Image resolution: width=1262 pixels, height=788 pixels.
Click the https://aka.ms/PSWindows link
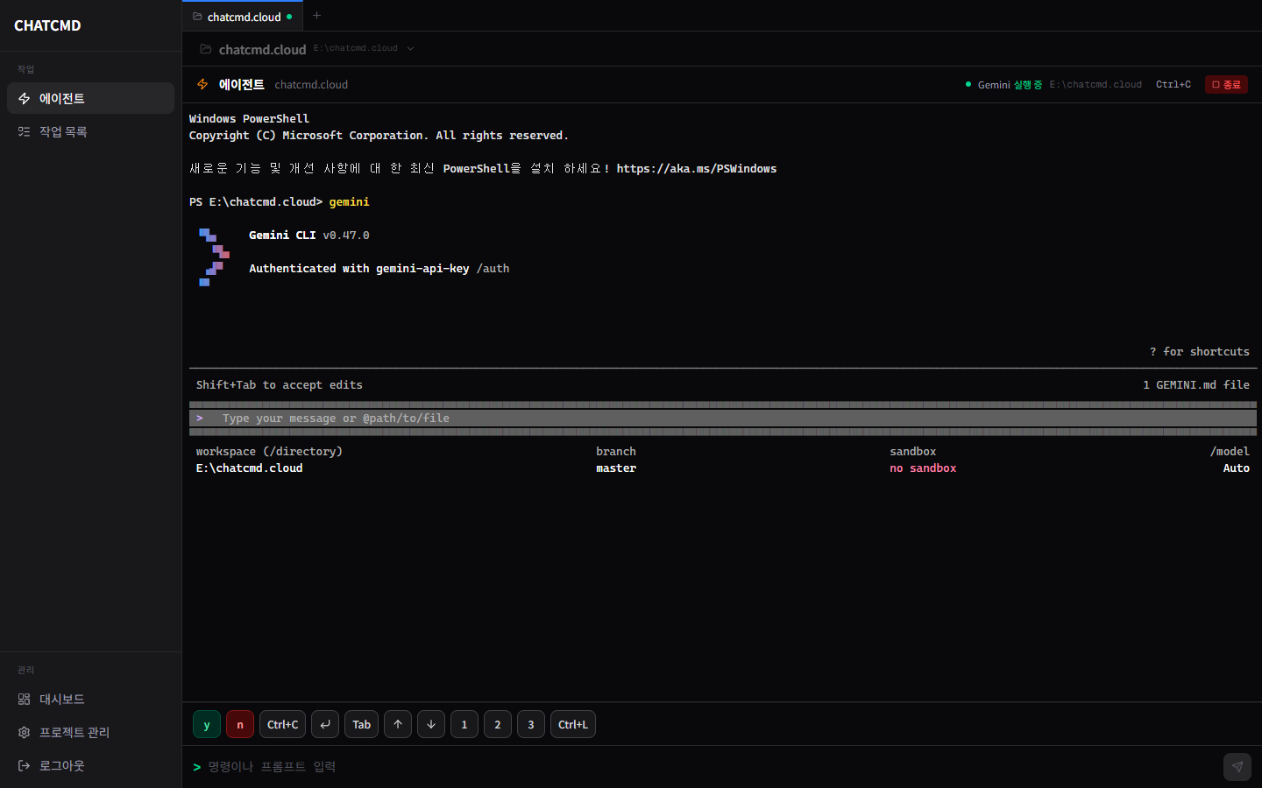point(697,169)
